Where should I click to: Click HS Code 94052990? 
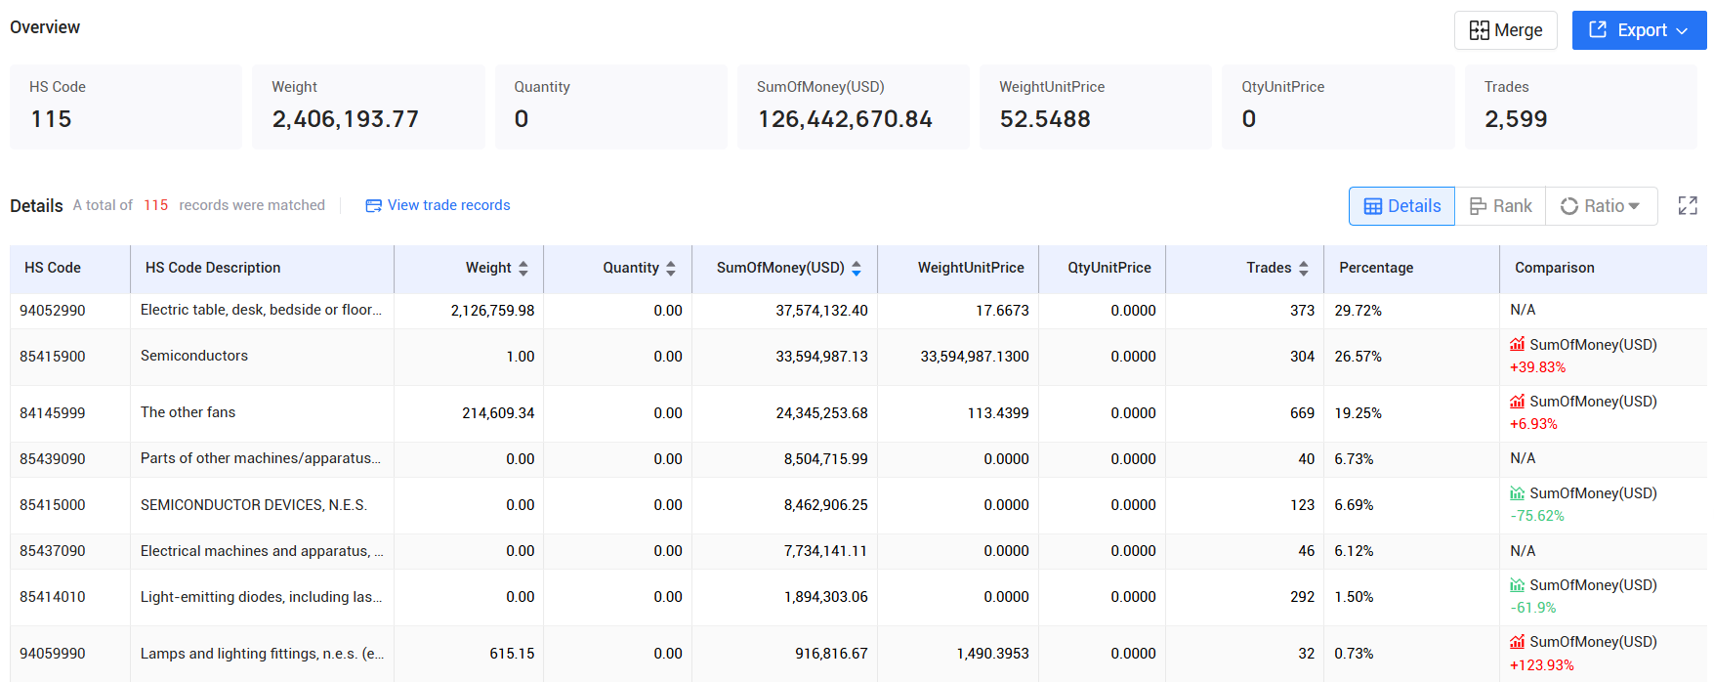[x=53, y=311]
